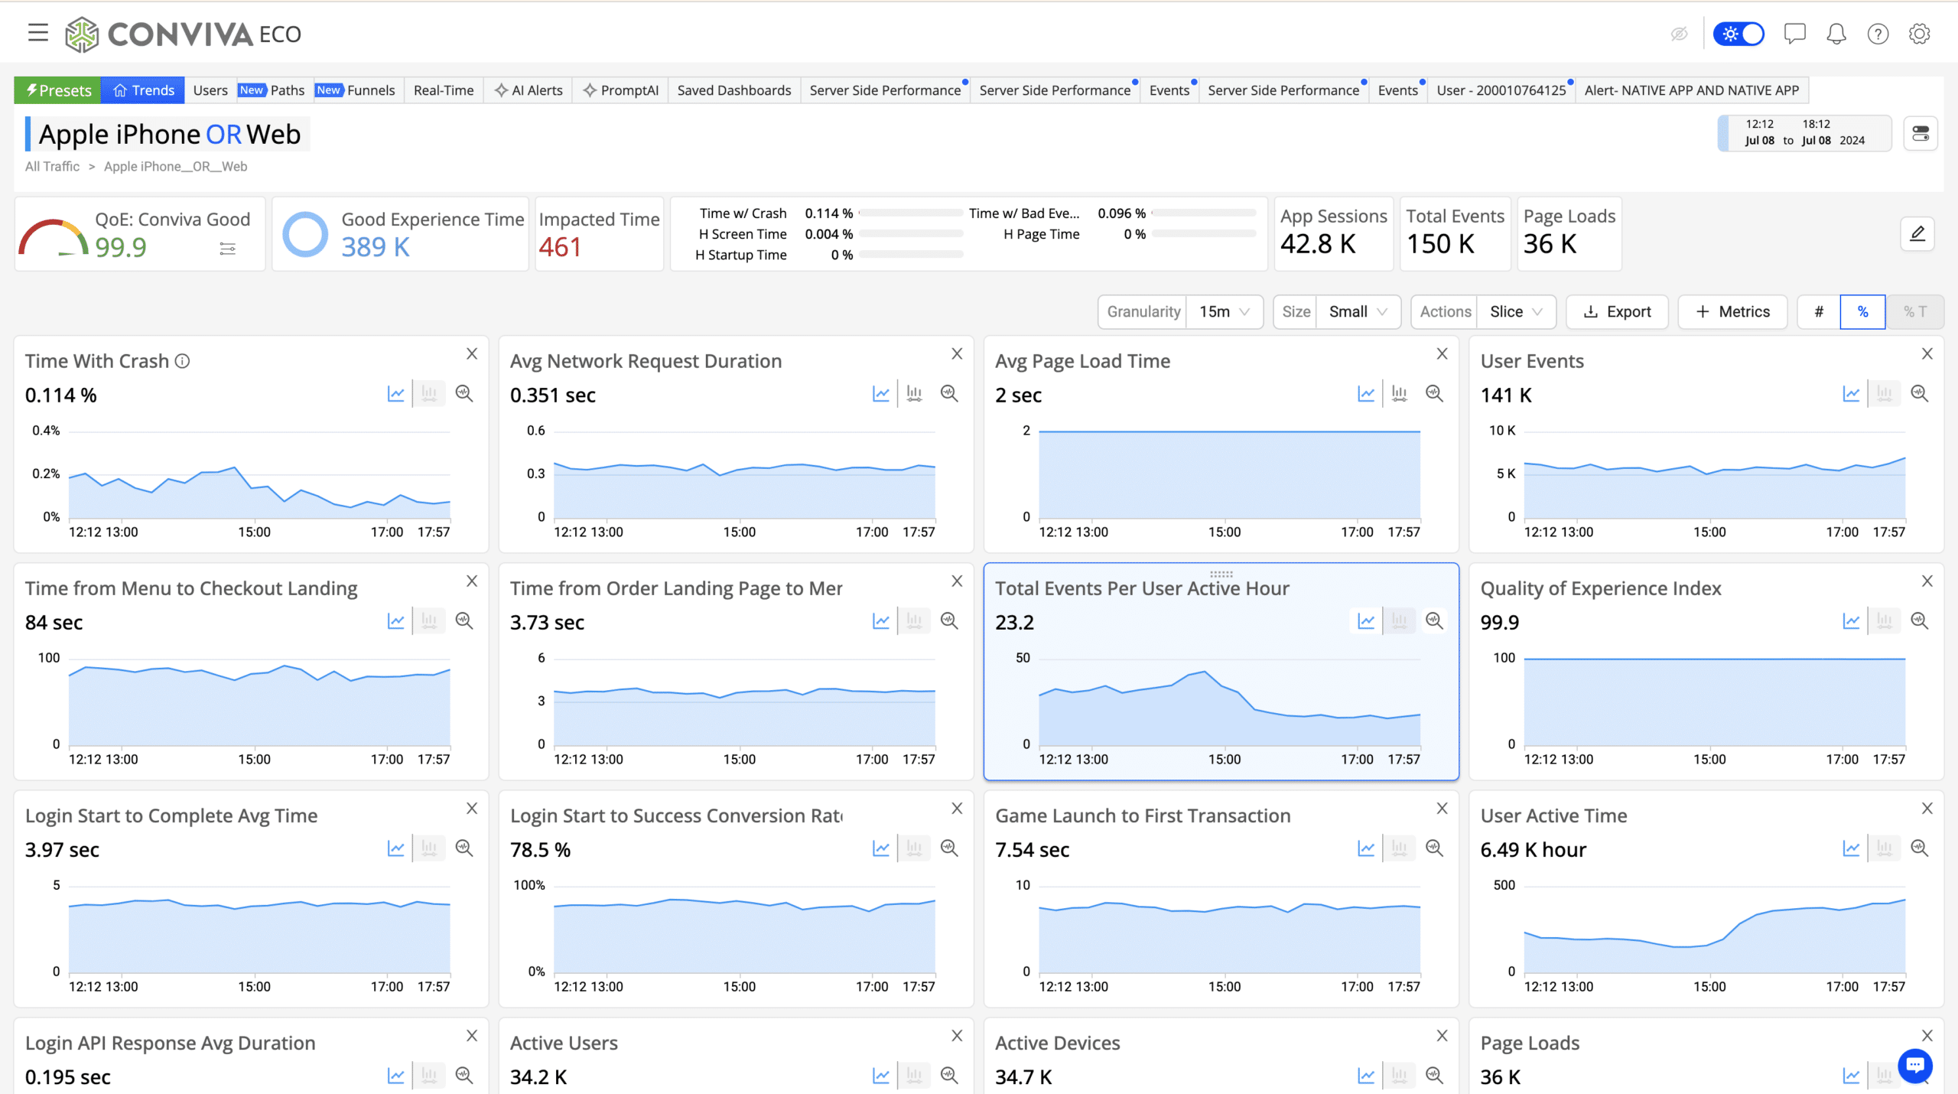Image resolution: width=1958 pixels, height=1094 pixels.
Task: Toggle the light/dark theme switch
Action: tap(1738, 34)
